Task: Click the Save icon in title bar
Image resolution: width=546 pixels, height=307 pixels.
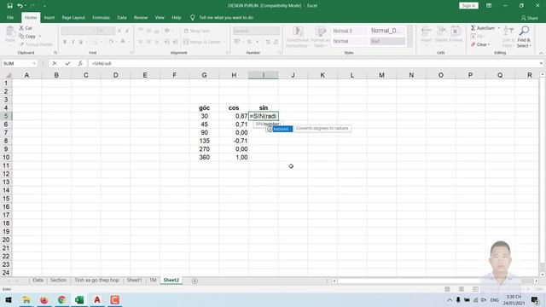Action: [x=9, y=6]
